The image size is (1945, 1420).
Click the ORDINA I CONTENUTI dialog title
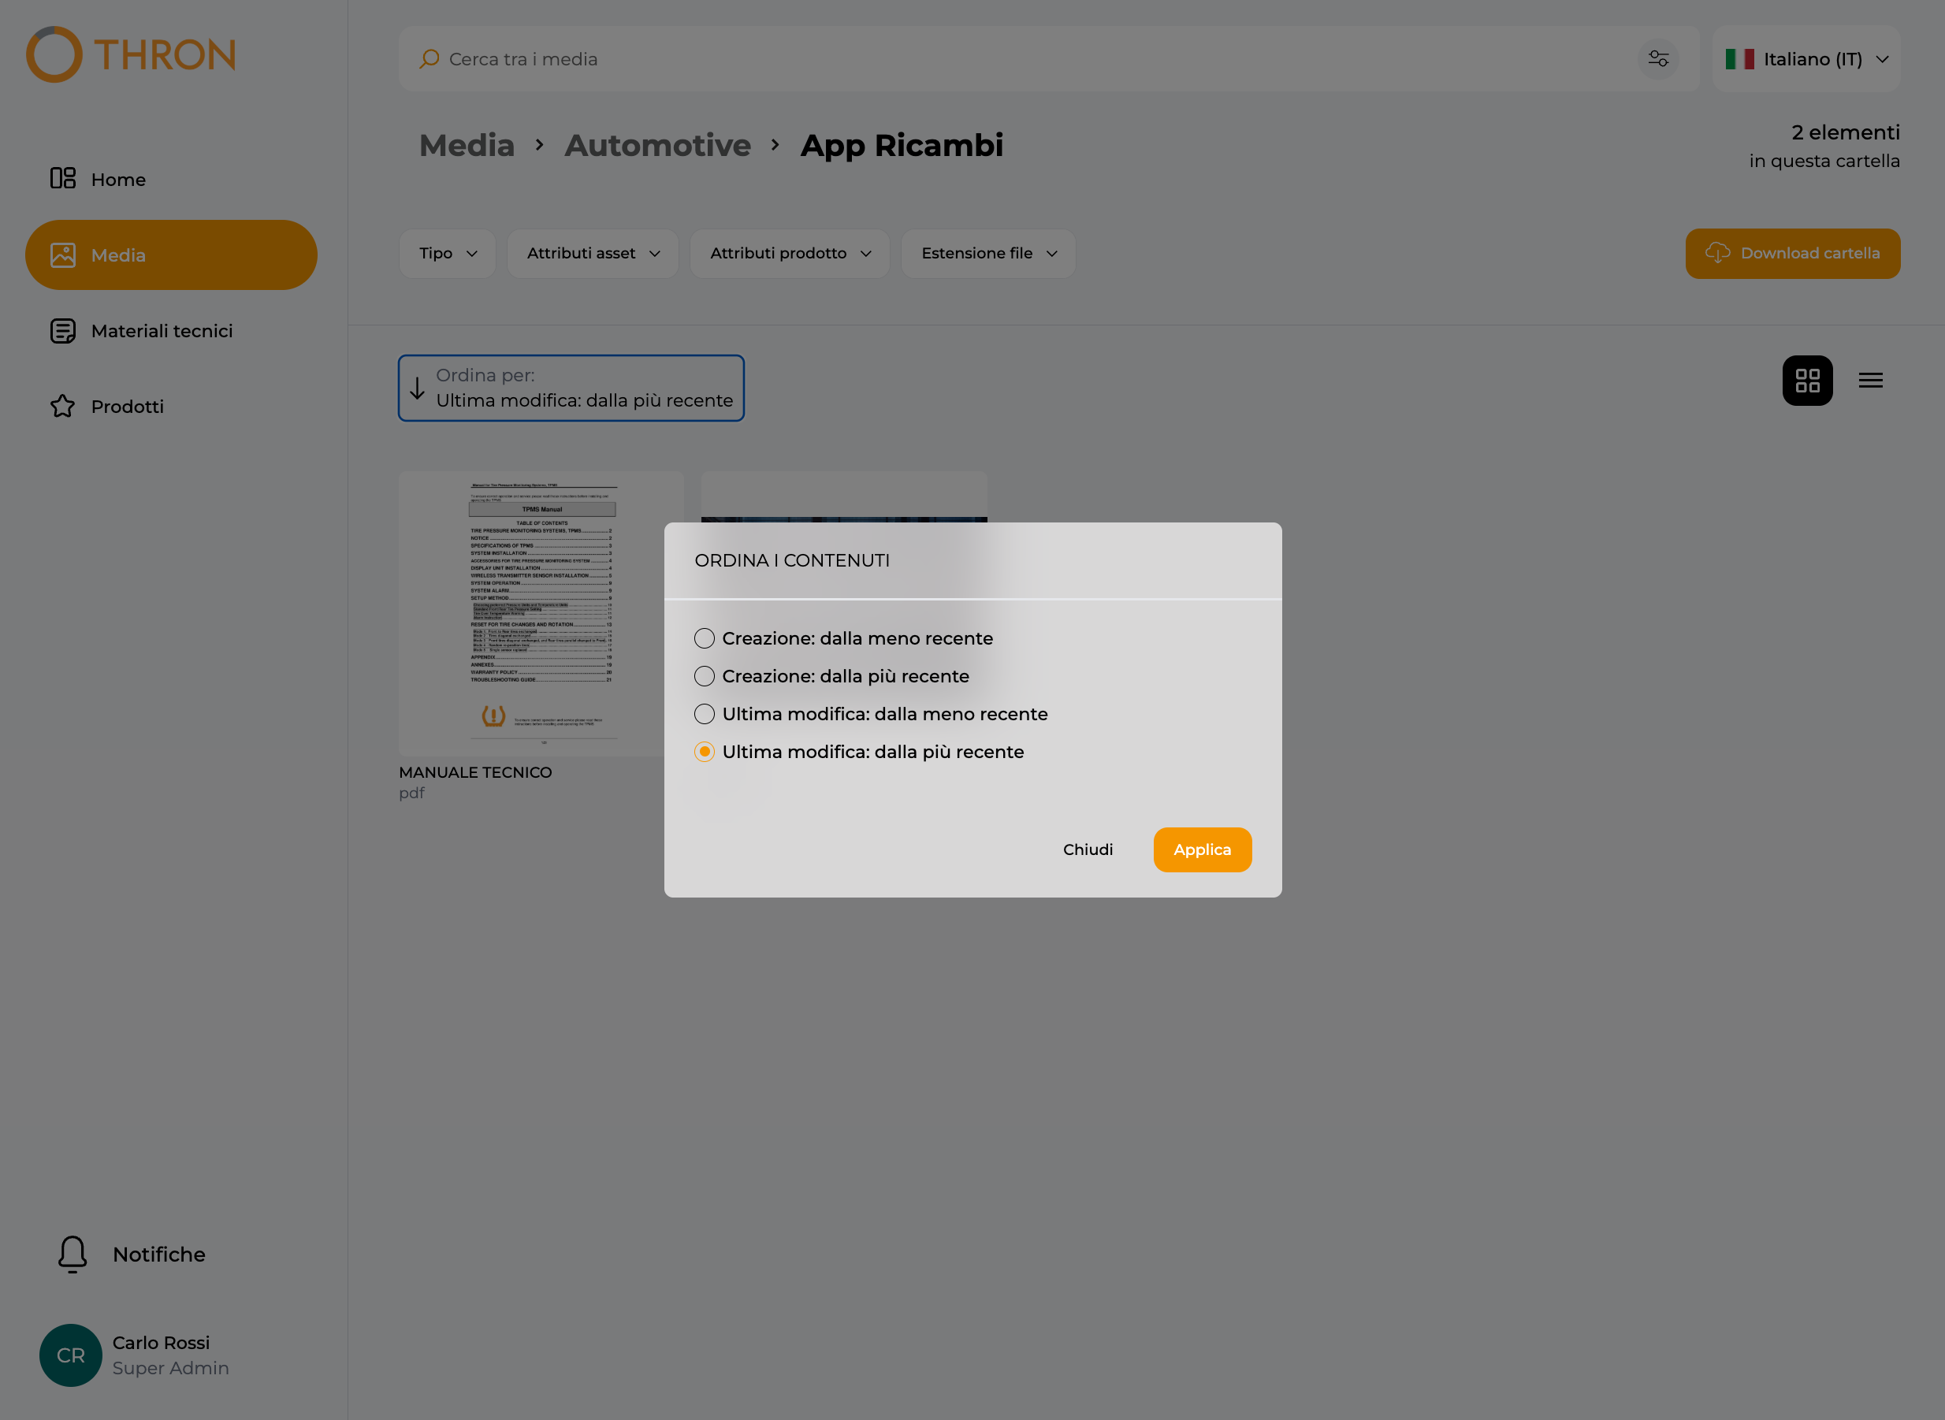click(791, 560)
